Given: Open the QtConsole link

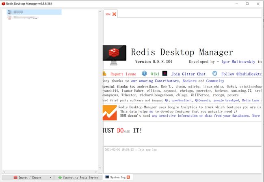Looking at the screenshot, I should (203, 101).
